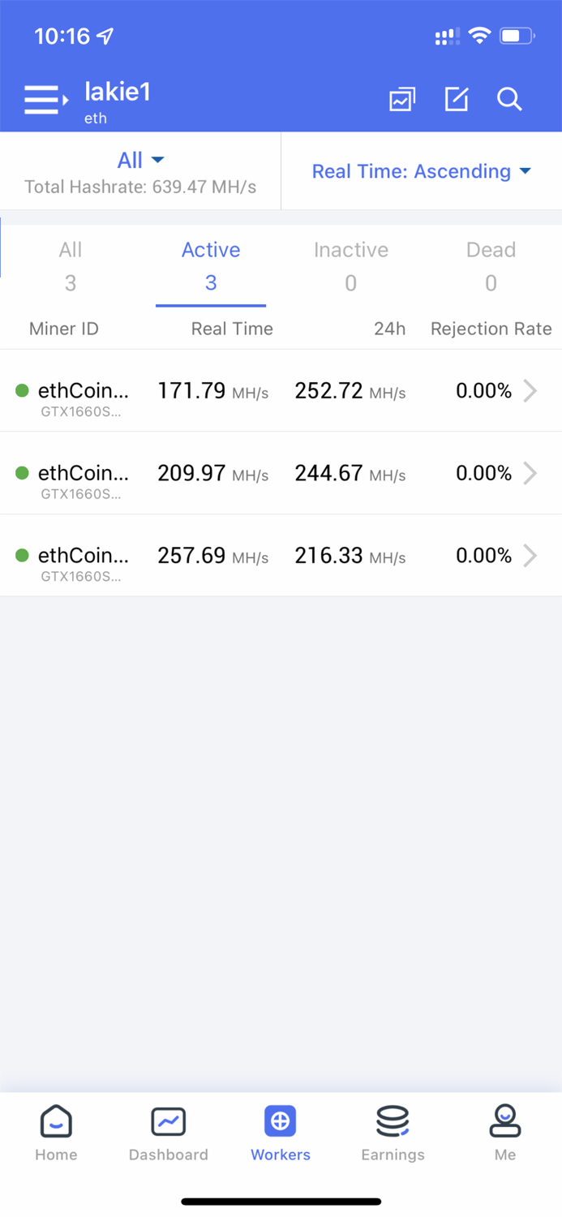This screenshot has height=1217, width=562.
Task: Switch to the Inactive workers tab
Action: pyautogui.click(x=350, y=265)
